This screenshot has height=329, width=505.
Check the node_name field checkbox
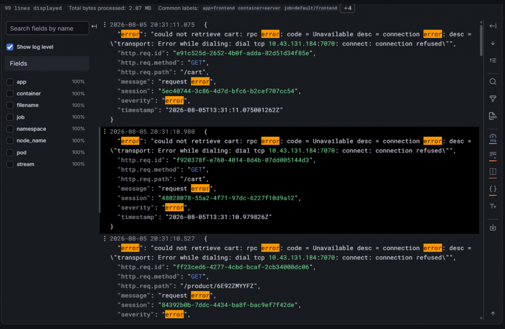click(10, 141)
